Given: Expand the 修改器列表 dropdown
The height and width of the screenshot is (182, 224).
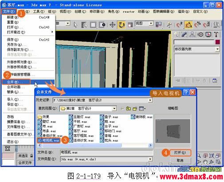Looking at the screenshot, I should [217, 49].
